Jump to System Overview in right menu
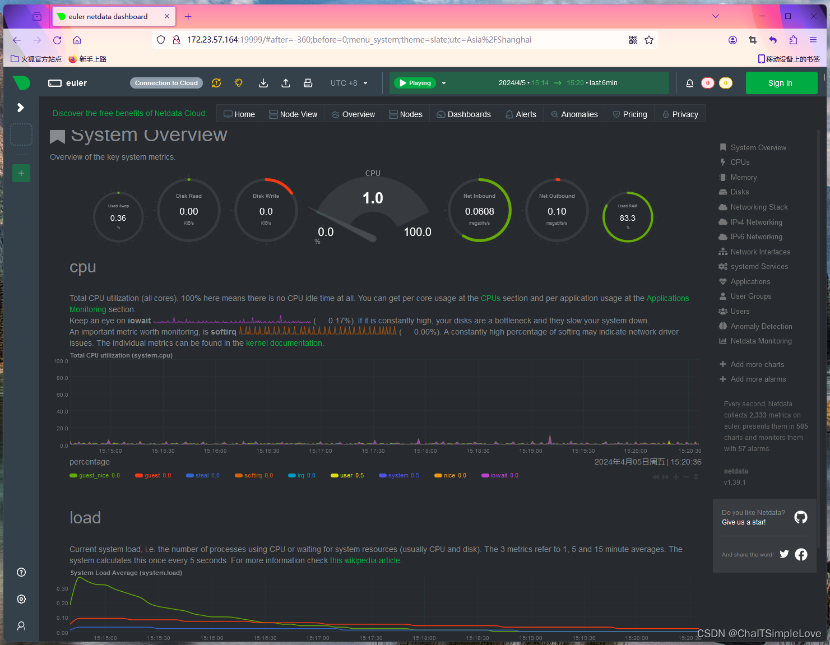830x645 pixels. (753, 147)
